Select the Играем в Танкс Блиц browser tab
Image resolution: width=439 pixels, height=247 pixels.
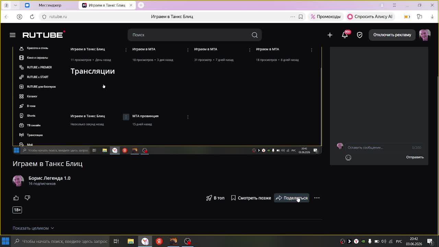click(x=106, y=5)
